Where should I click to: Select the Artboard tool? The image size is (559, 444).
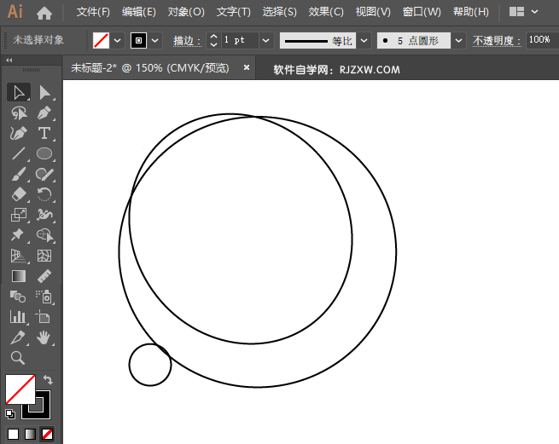pyautogui.click(x=44, y=317)
